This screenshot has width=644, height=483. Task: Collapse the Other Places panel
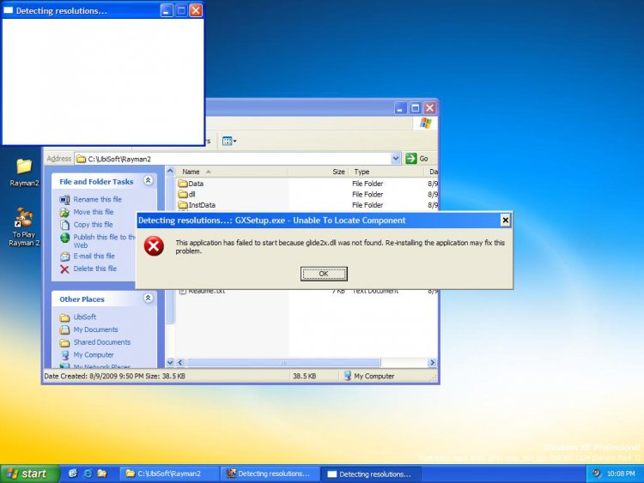click(x=148, y=299)
